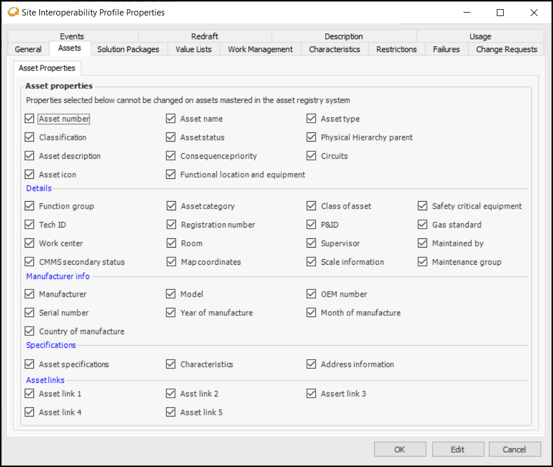Toggle the Asset specifications checkbox
The width and height of the screenshot is (553, 467).
click(30, 364)
